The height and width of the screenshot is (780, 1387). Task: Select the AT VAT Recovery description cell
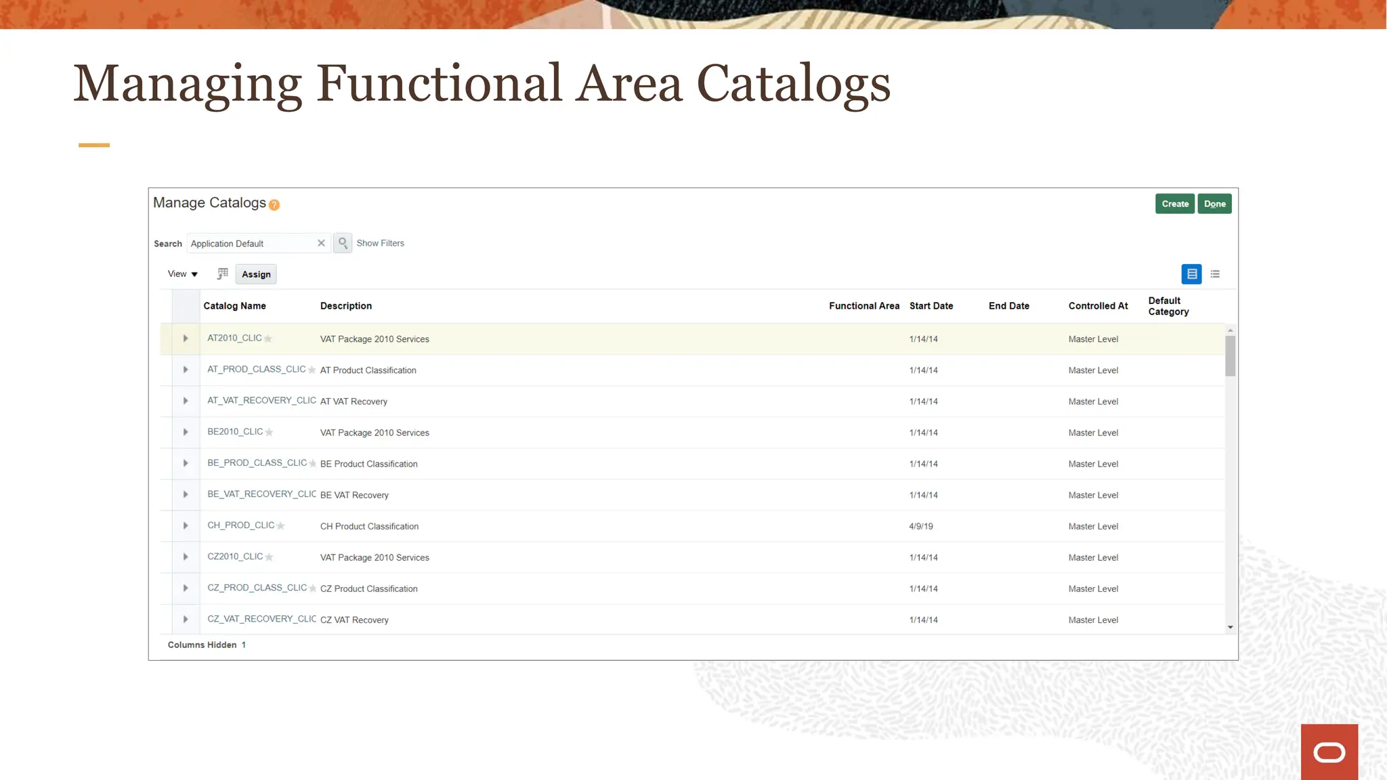354,402
